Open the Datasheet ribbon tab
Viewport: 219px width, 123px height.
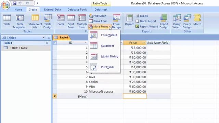[x=101, y=10]
